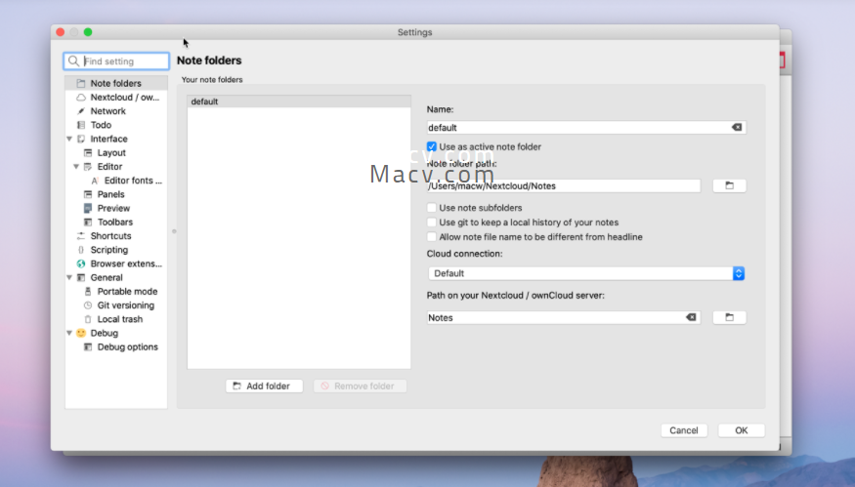This screenshot has width=855, height=487.
Task: Open the Note folders settings icon
Action: pyautogui.click(x=81, y=83)
